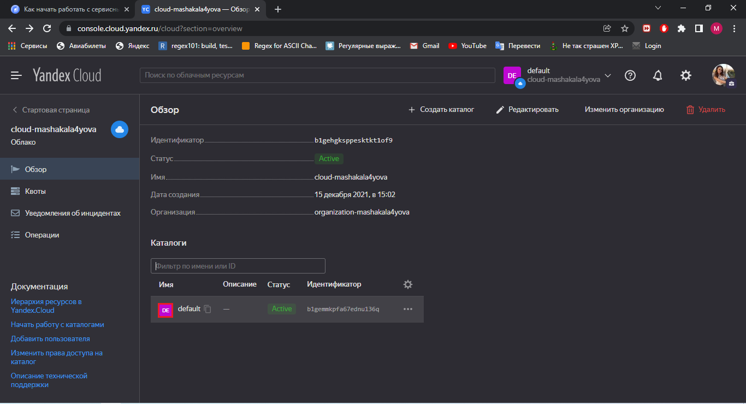
Task: Go forward in browser history
Action: (x=29, y=28)
